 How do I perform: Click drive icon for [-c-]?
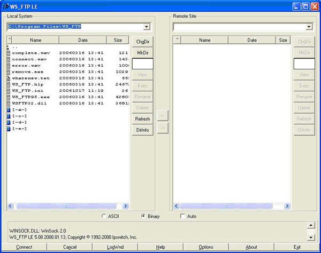pyautogui.click(x=9, y=116)
